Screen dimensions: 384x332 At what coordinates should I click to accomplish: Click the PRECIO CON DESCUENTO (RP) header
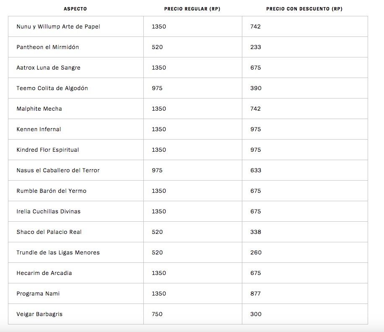[304, 9]
